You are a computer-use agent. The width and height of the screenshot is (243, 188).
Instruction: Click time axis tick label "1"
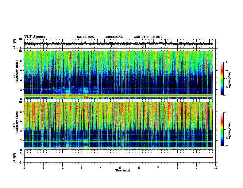tap(43, 168)
